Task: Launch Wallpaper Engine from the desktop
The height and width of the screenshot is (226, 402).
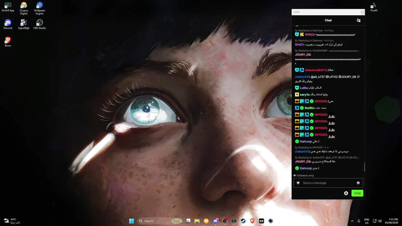Action: (40, 8)
